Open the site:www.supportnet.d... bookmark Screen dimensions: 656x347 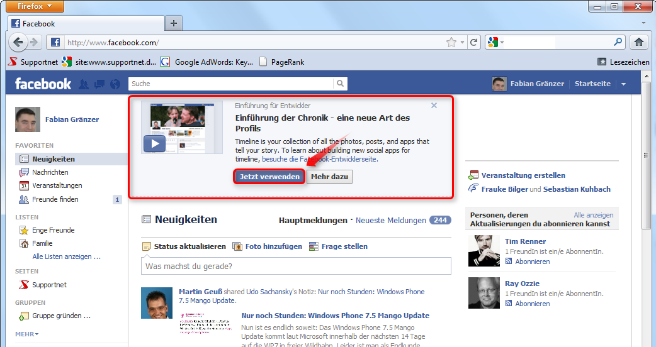tap(109, 62)
